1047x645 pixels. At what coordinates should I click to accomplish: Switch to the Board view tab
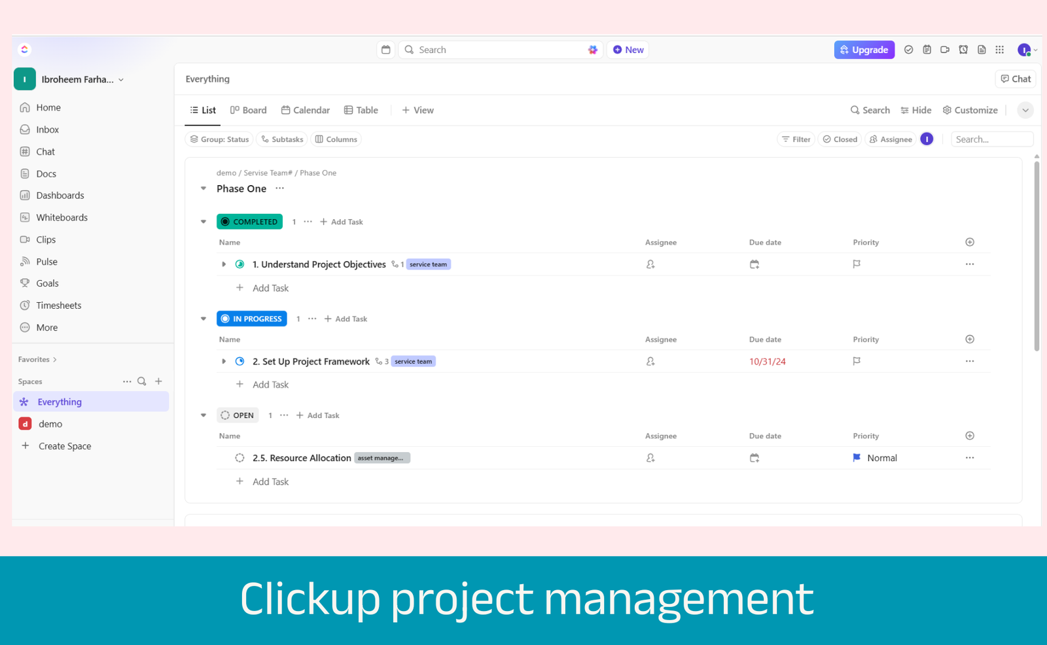pos(249,111)
